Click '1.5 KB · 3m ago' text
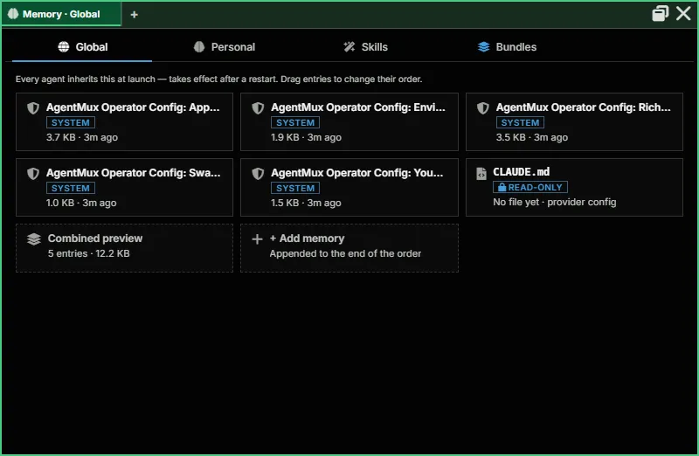This screenshot has width=699, height=456. (307, 203)
